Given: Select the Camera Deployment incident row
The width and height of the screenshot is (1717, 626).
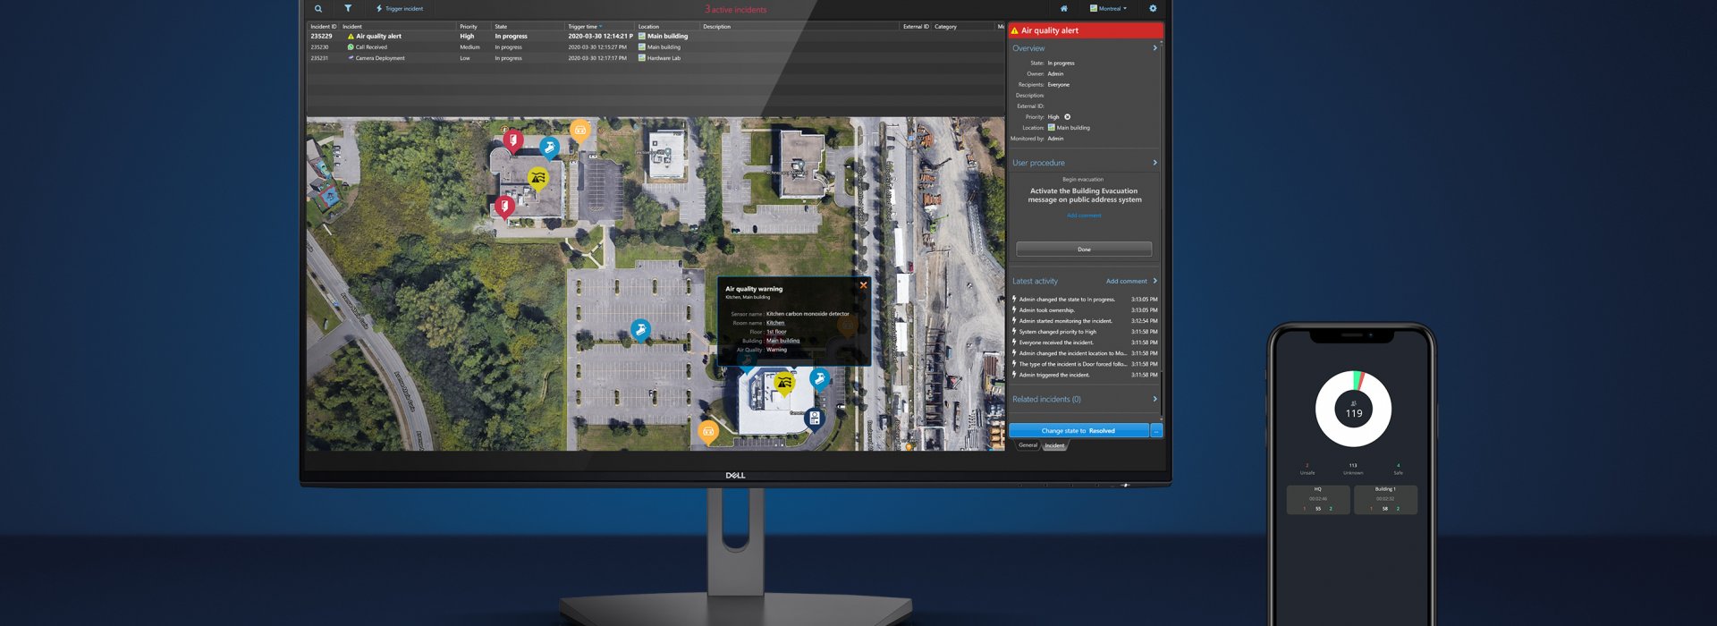Looking at the screenshot, I should [x=656, y=58].
